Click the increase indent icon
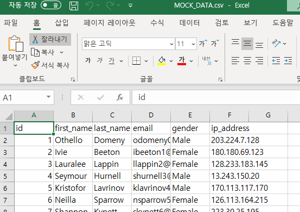The width and height of the screenshot is (300, 212). click(288, 61)
